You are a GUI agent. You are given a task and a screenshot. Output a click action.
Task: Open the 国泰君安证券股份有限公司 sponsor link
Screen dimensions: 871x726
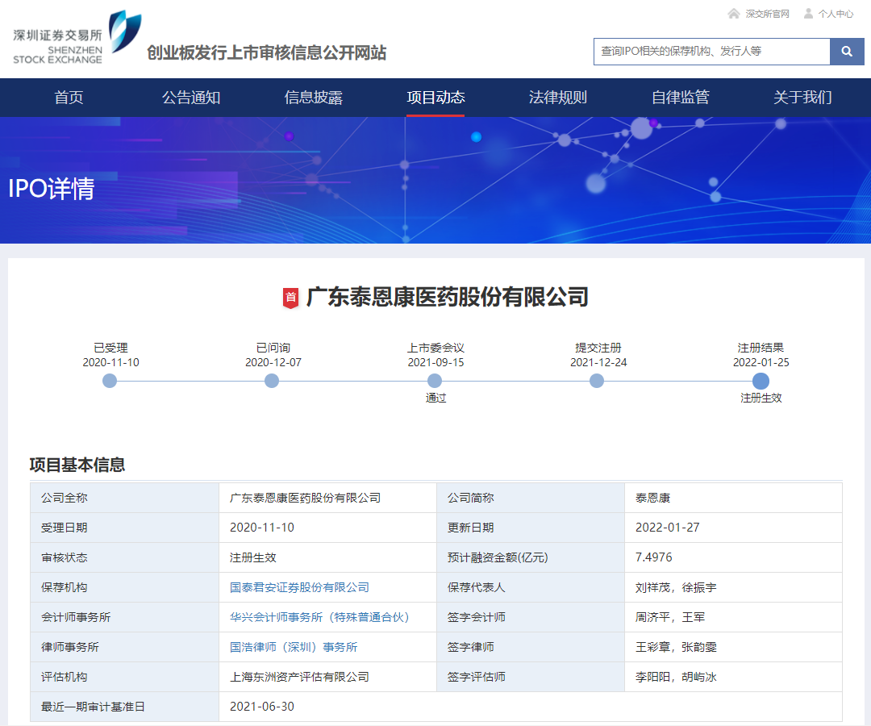pos(299,587)
